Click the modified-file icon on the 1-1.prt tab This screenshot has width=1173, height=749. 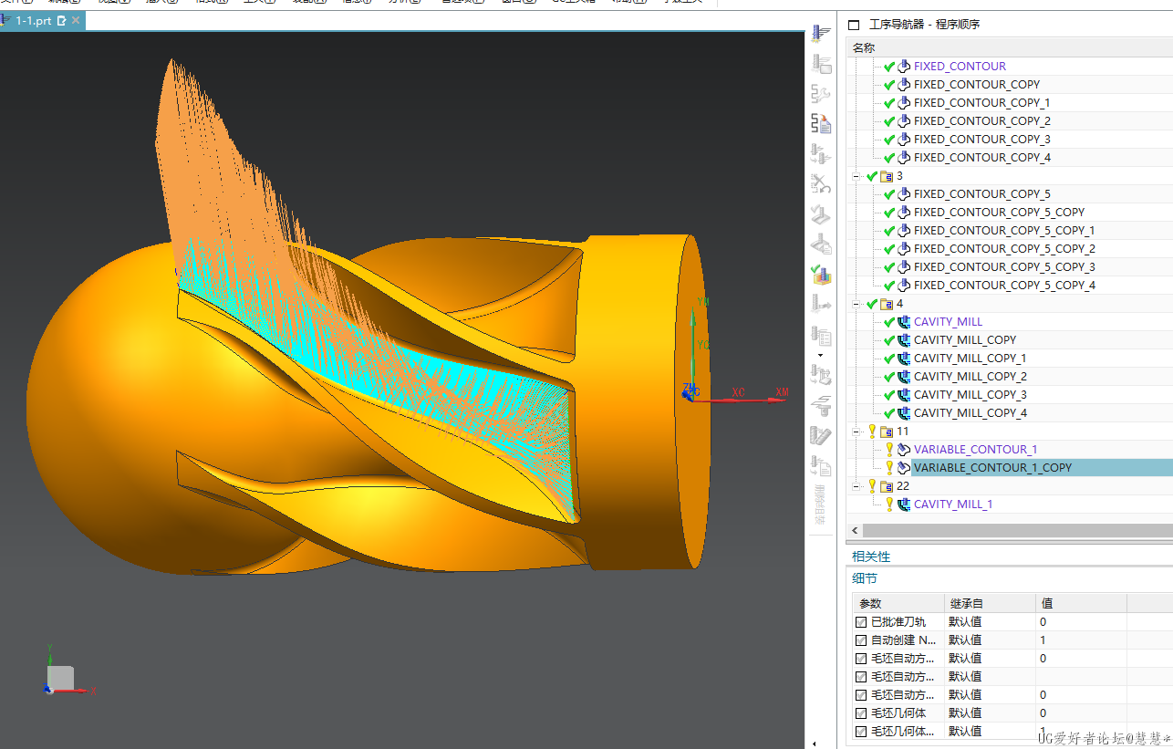click(x=62, y=20)
